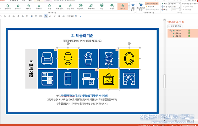The height and width of the screenshot is (126, 198).
Task: Click animation tag 1 on armchair tile
Action: (56, 50)
